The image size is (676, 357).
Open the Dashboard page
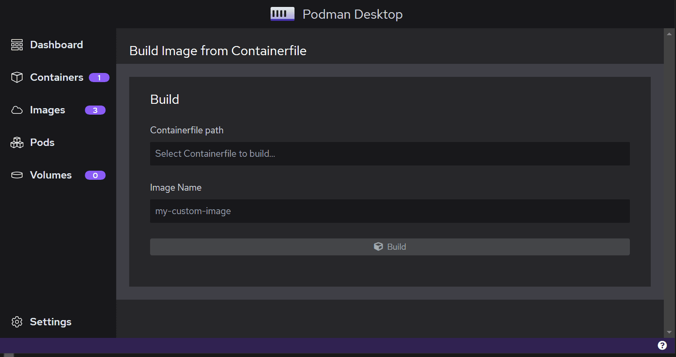tap(57, 45)
